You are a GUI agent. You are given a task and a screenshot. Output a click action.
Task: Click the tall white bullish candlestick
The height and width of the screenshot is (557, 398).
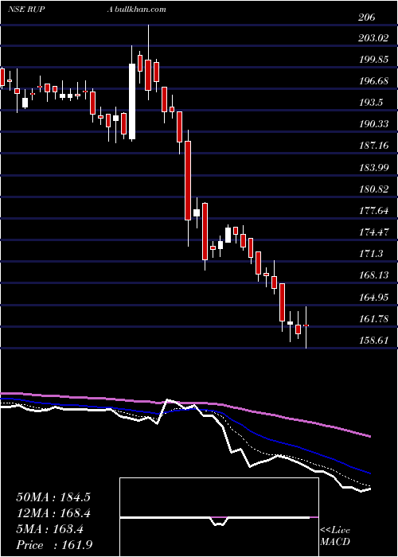(132, 101)
